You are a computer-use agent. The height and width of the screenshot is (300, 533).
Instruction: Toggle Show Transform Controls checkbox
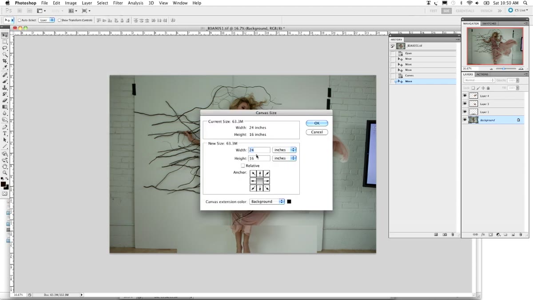click(59, 20)
